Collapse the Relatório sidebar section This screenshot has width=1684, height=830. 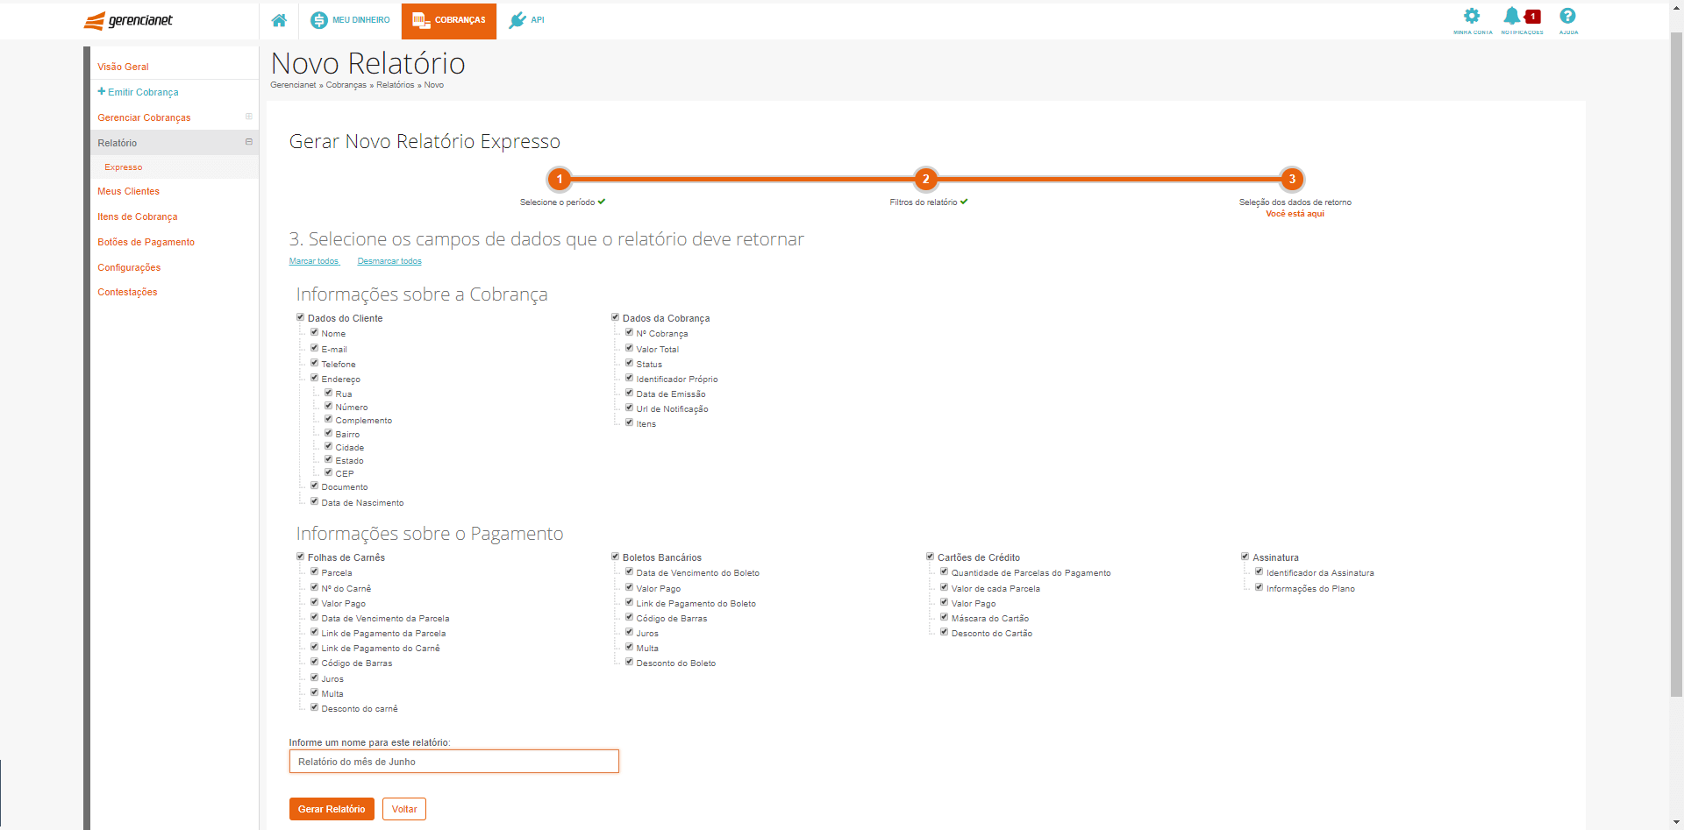[249, 141]
